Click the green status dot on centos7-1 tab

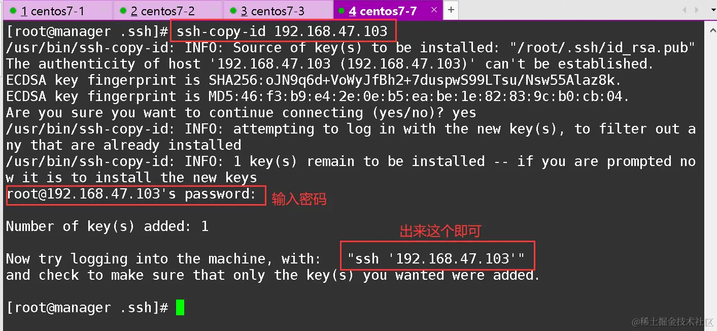coord(13,11)
